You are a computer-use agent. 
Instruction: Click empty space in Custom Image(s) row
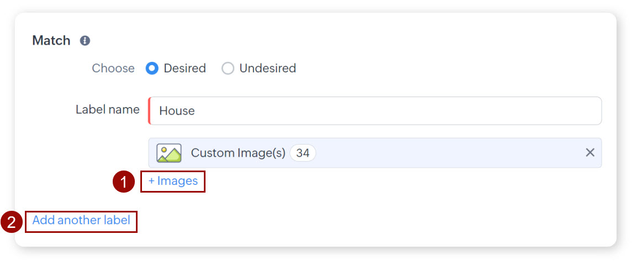(x=442, y=153)
